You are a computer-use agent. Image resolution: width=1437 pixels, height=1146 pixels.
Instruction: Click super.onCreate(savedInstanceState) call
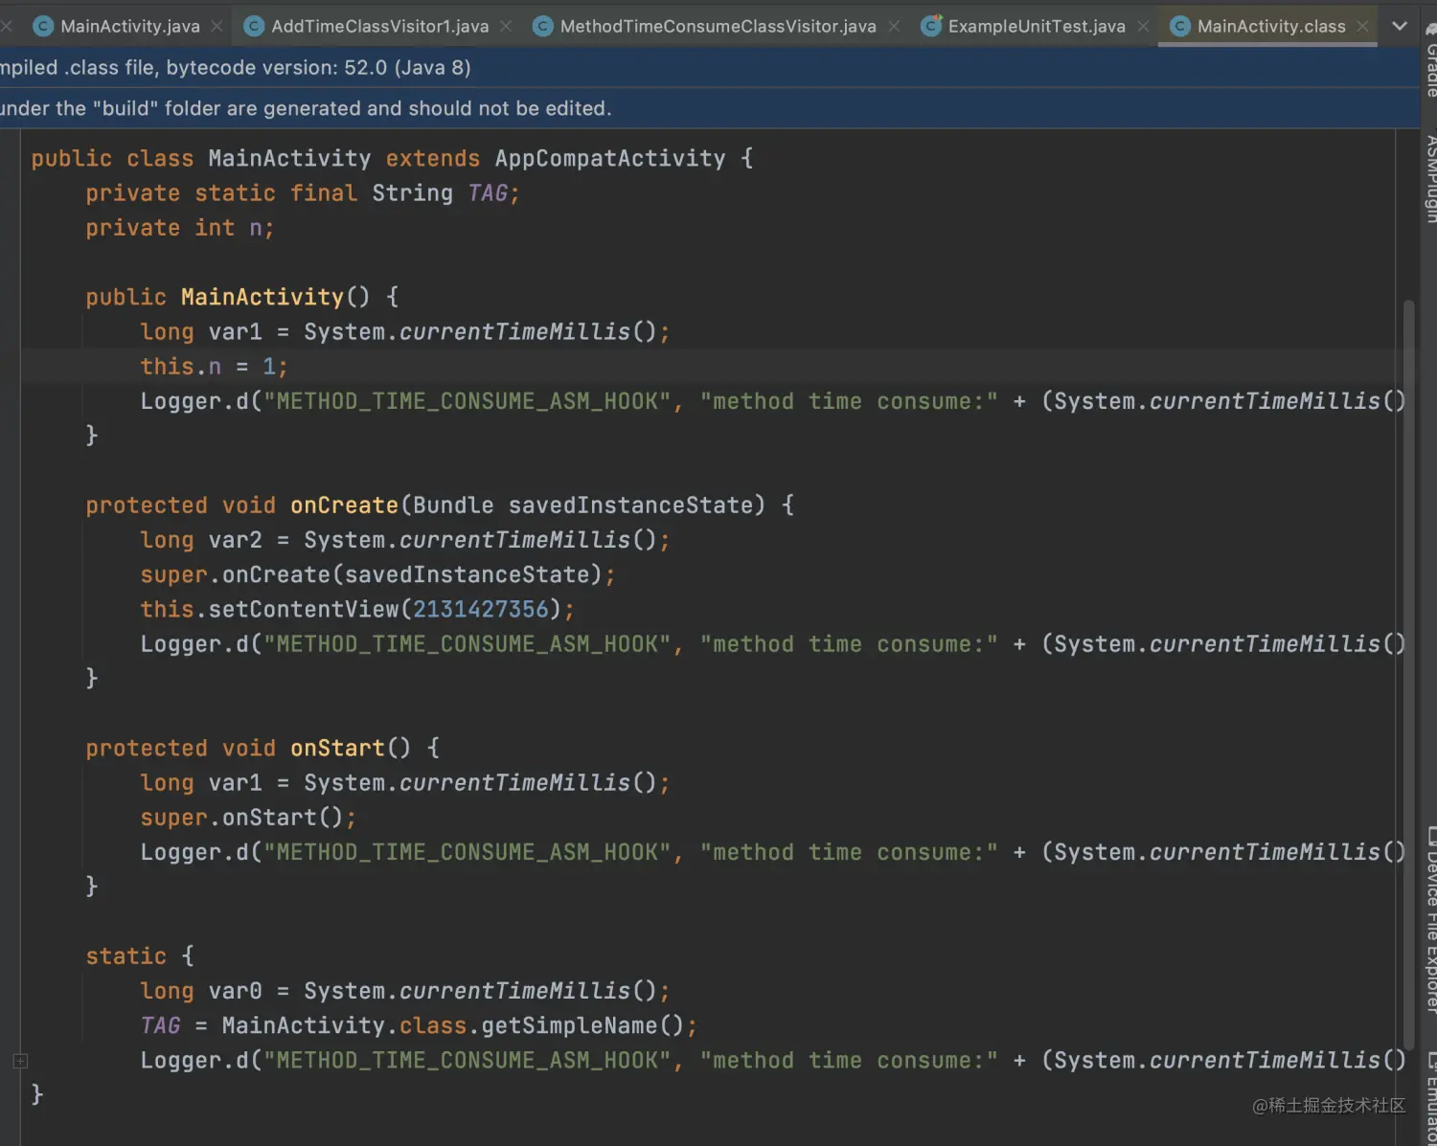(x=377, y=574)
